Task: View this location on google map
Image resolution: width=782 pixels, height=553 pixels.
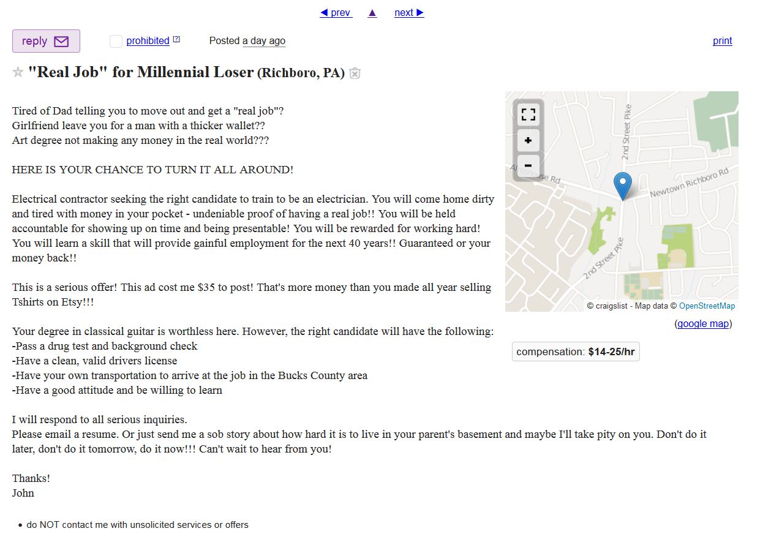Action: 703,323
